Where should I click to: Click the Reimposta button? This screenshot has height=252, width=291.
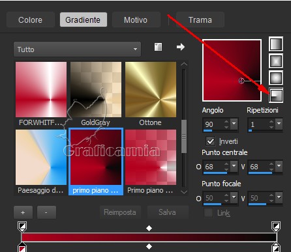tap(120, 212)
